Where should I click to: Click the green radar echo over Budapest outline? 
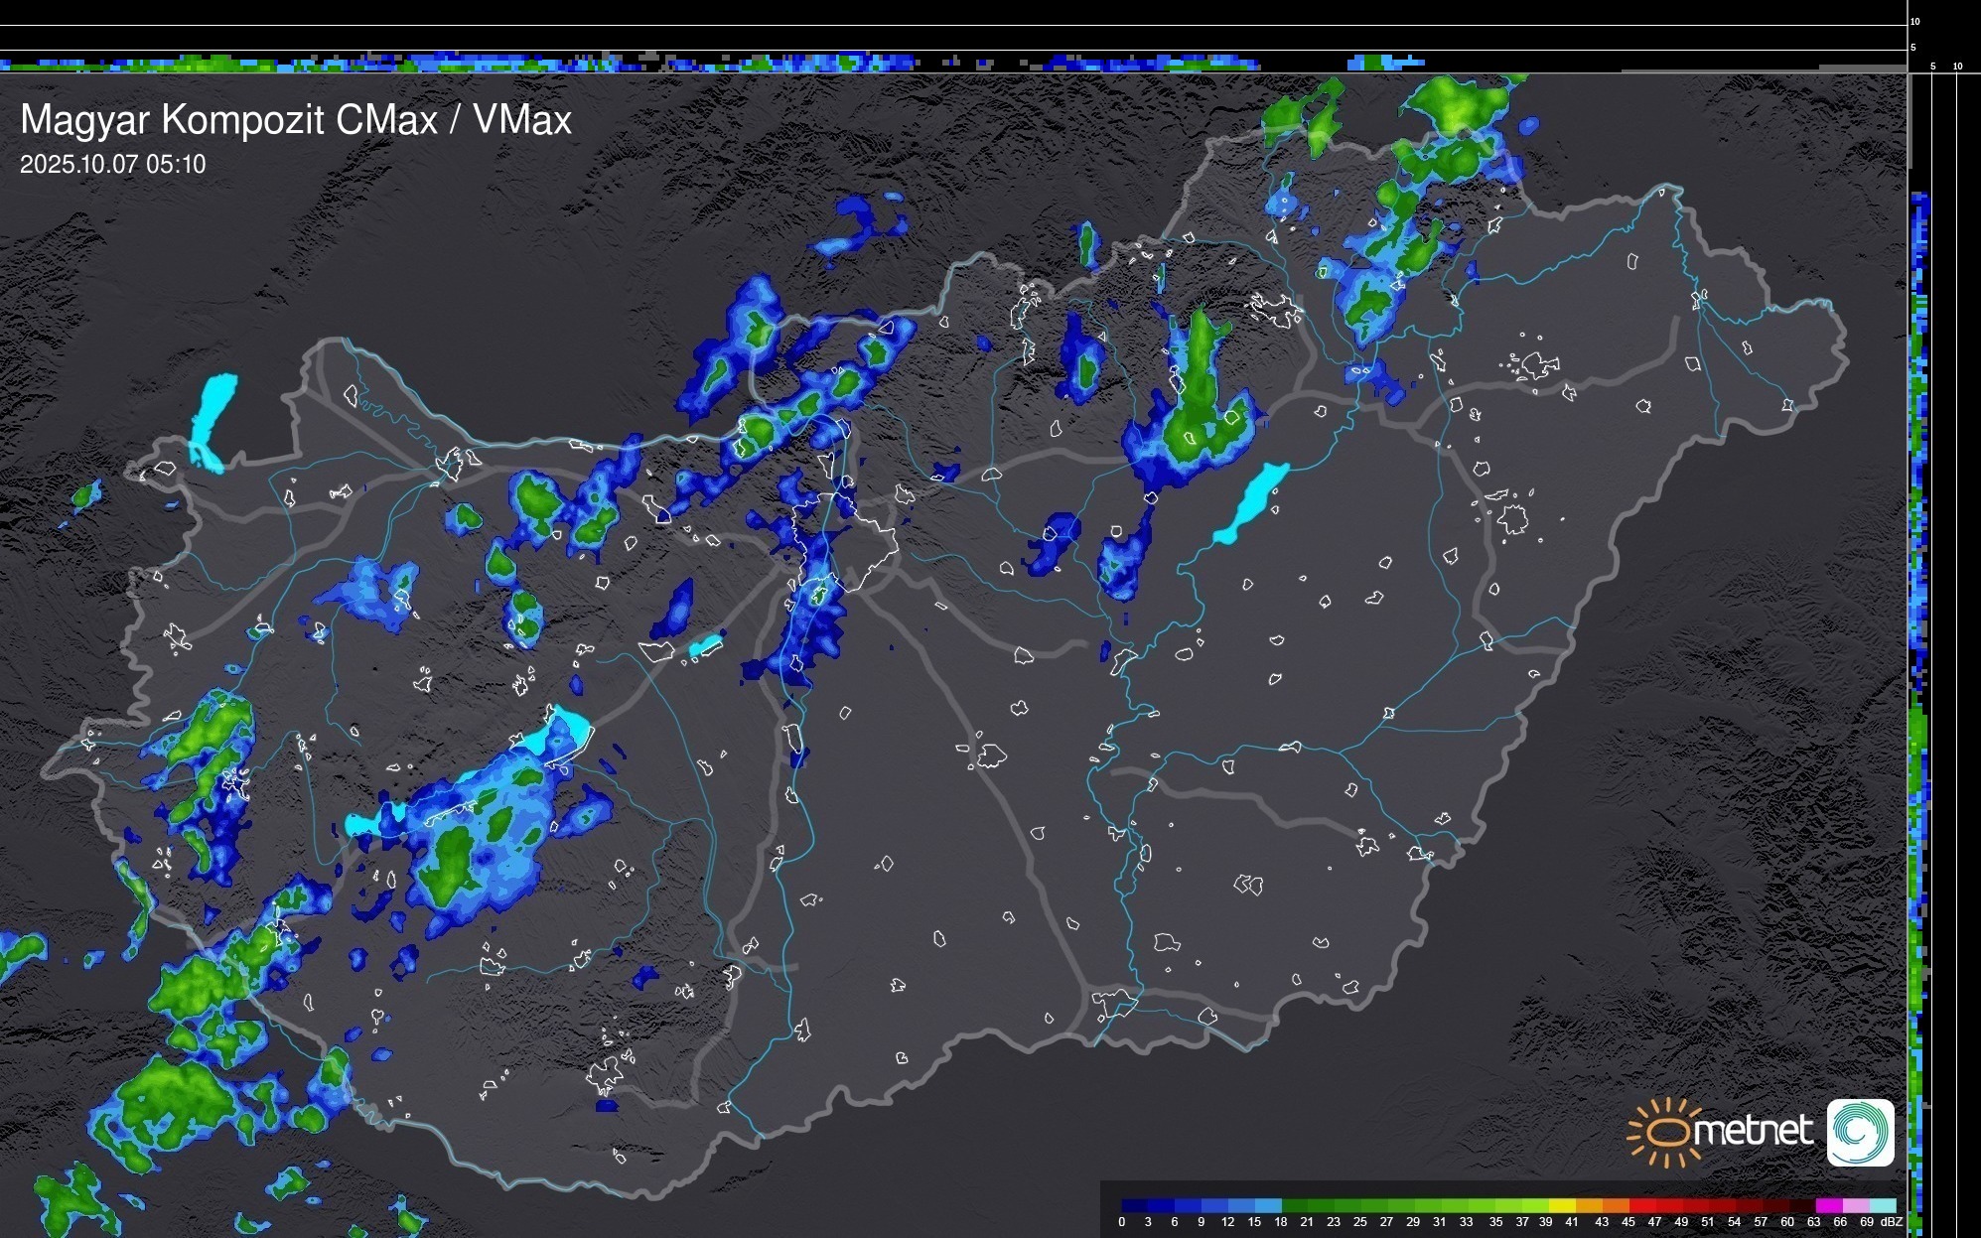(818, 594)
